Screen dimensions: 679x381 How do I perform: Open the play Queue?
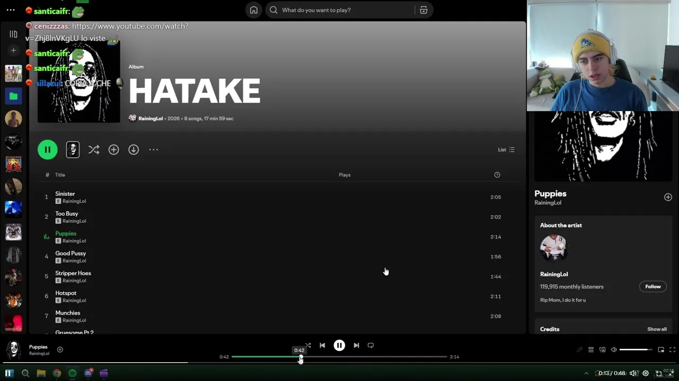591,350
